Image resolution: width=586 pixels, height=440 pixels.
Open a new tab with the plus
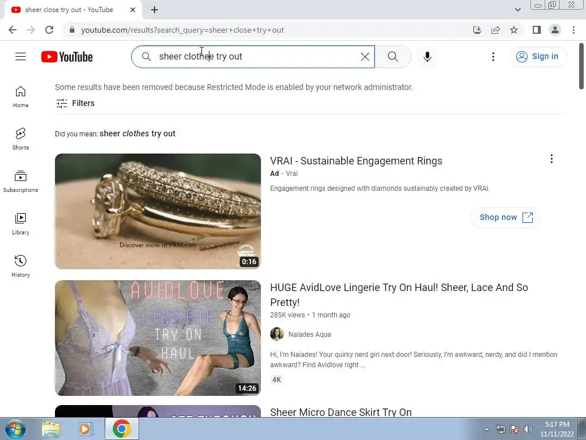pyautogui.click(x=155, y=10)
